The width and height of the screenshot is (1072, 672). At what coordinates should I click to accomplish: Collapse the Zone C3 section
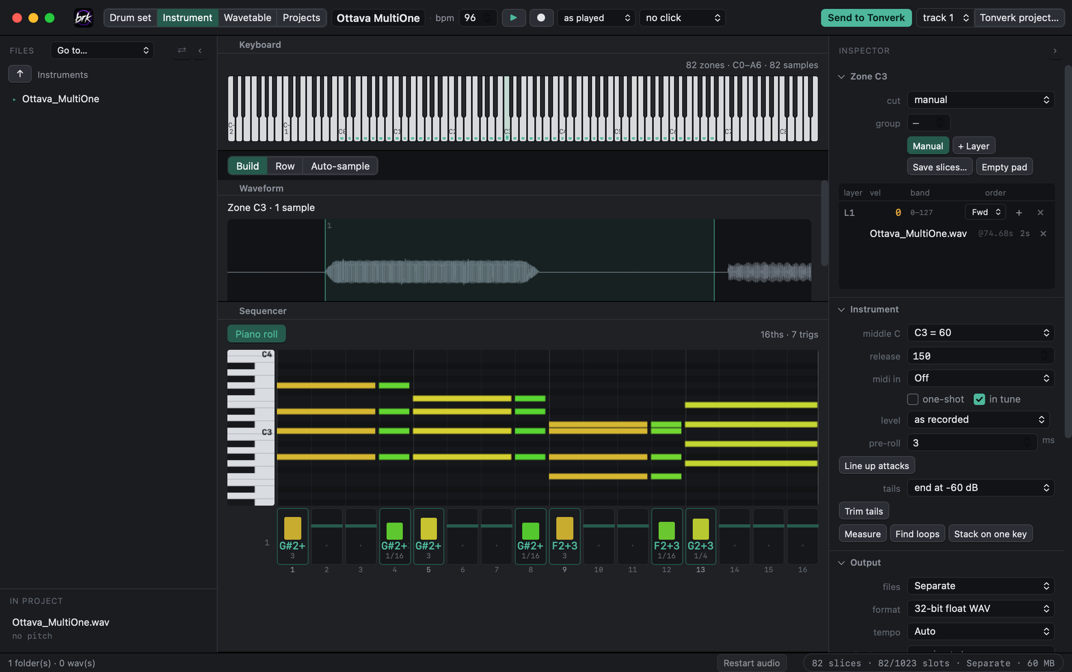coord(841,76)
